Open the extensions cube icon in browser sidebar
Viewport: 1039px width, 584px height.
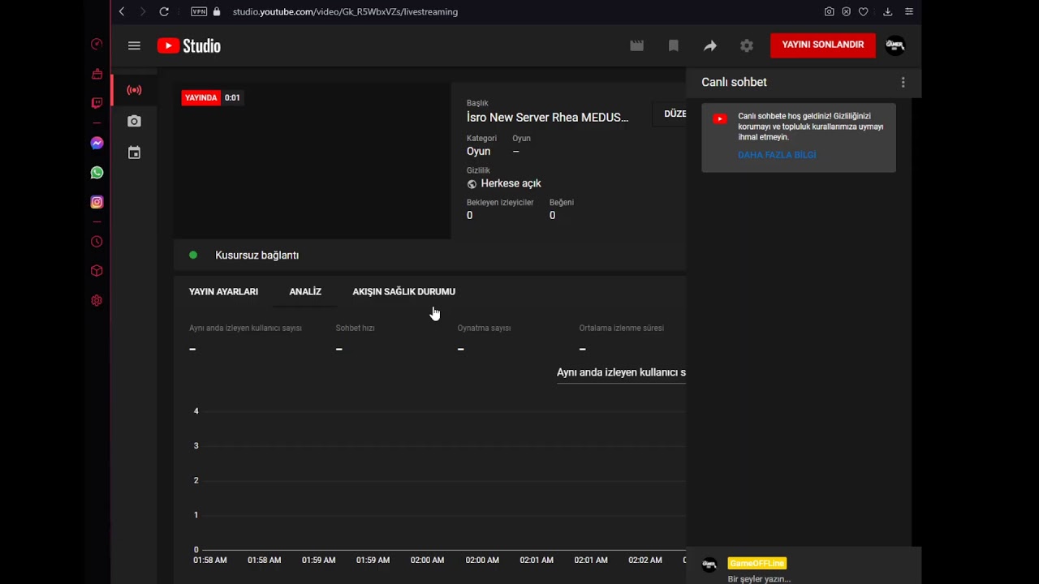97,271
